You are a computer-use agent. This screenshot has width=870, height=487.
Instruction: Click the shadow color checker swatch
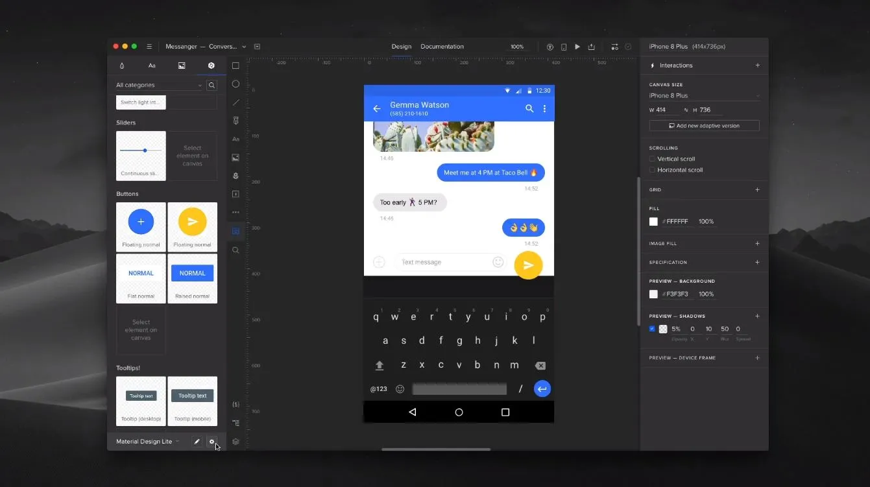coord(663,329)
